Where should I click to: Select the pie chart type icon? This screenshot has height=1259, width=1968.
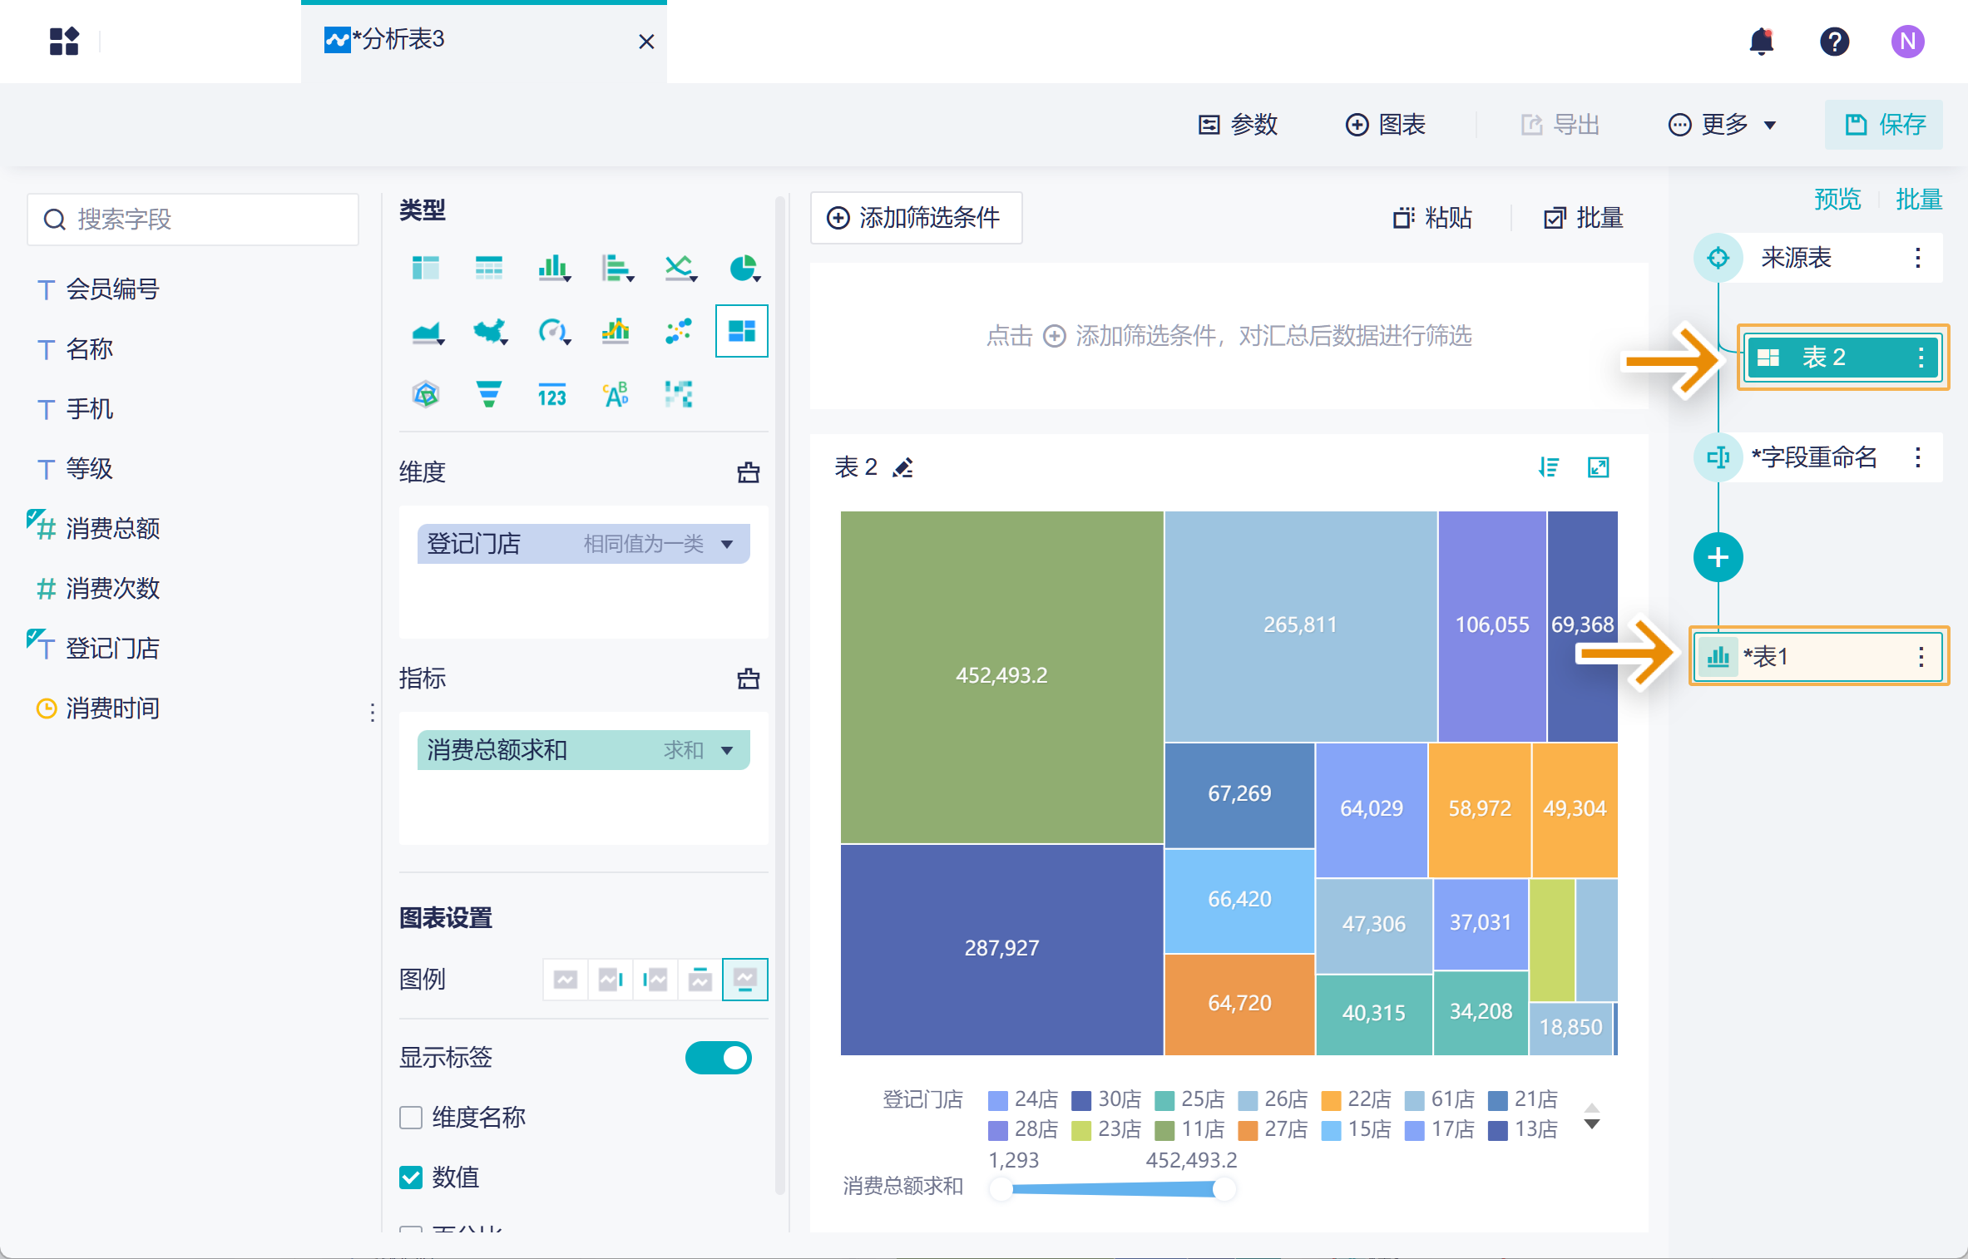(742, 268)
